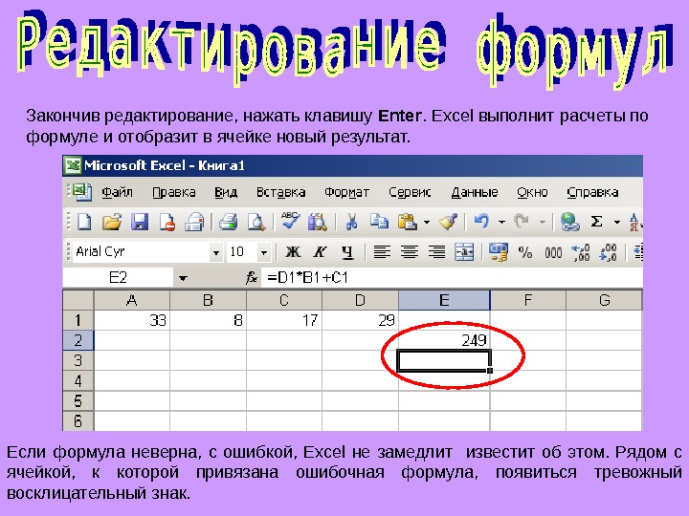689x516 pixels.
Task: Click the fx Insert Function button
Action: coord(251,277)
